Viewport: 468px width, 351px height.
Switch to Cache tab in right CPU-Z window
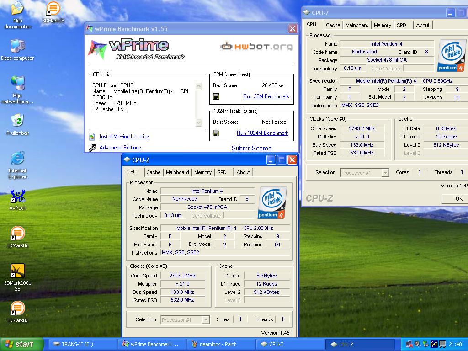tap(333, 25)
